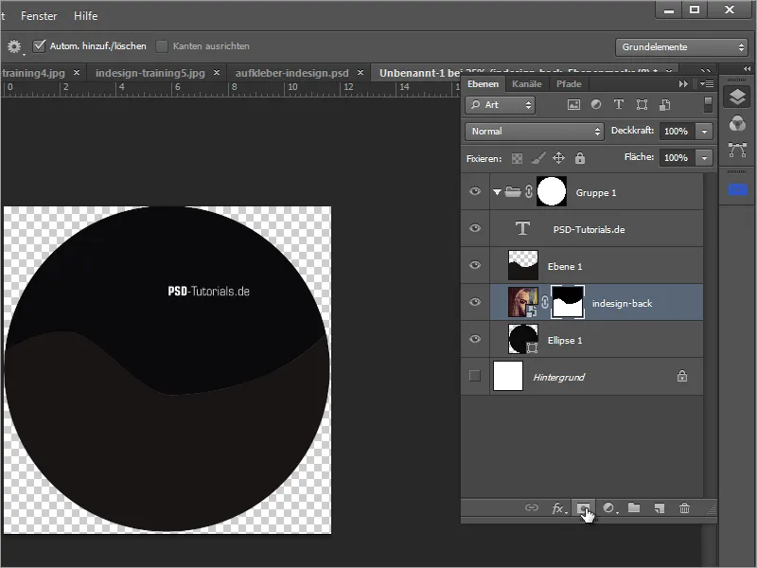
Task: Select the Ebene 1 layer thumbnail
Action: coord(523,265)
